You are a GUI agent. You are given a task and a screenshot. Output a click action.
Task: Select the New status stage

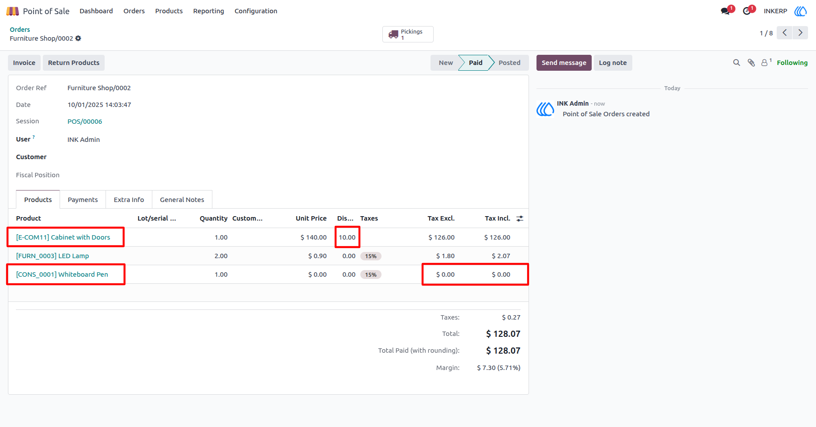(x=446, y=63)
